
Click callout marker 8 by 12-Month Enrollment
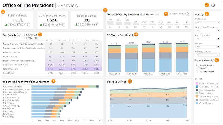coord(136,35)
